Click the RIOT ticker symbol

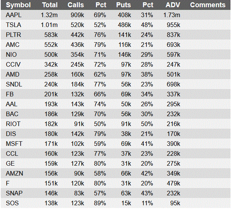coord(13,124)
